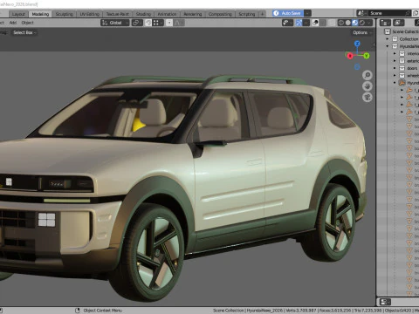The image size is (419, 314).
Task: Click the zoom view magnifier icon
Action: click(367, 75)
